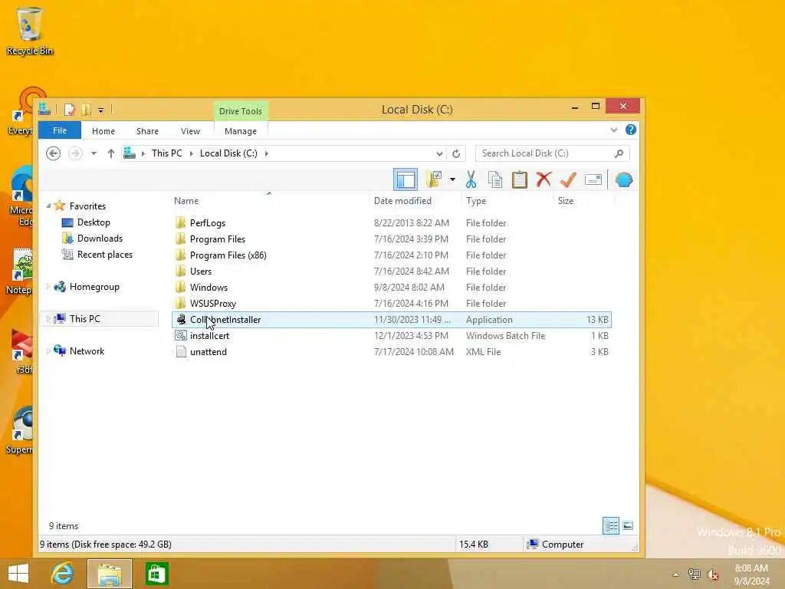785x589 pixels.
Task: Sort by Date modified column header
Action: coord(415,201)
